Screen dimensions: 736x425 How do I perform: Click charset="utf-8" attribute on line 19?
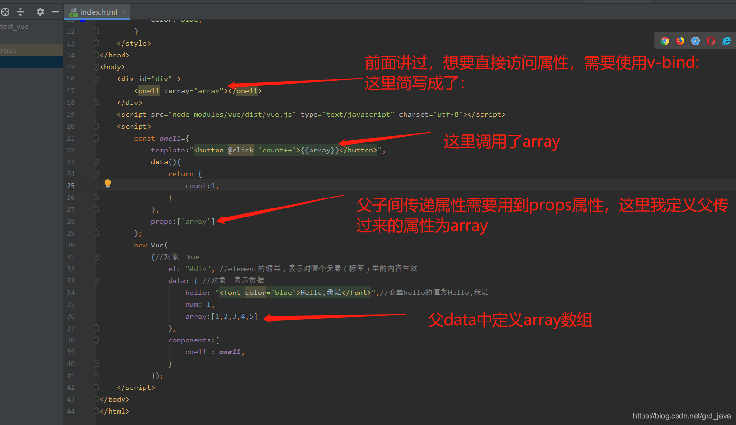pyautogui.click(x=431, y=114)
